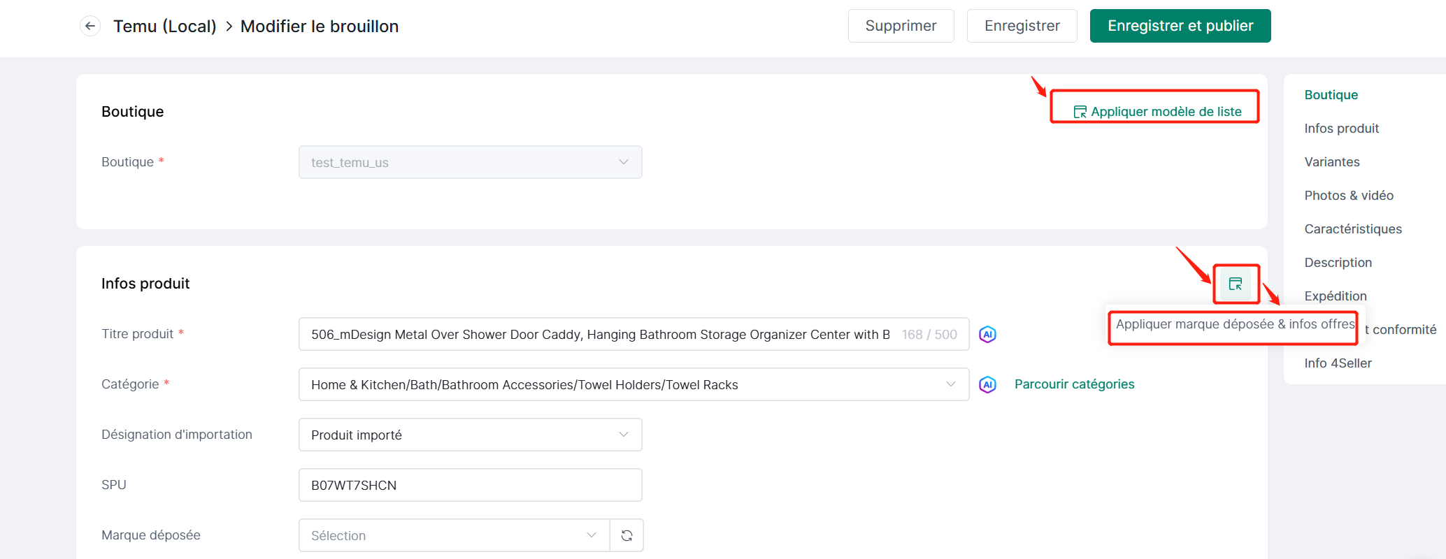This screenshot has height=559, width=1446.
Task: Expand the Catégorie dropdown
Action: point(633,384)
